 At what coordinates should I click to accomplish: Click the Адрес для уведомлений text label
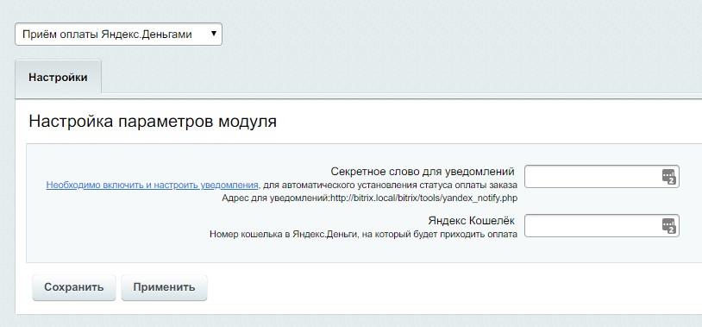[x=276, y=198]
